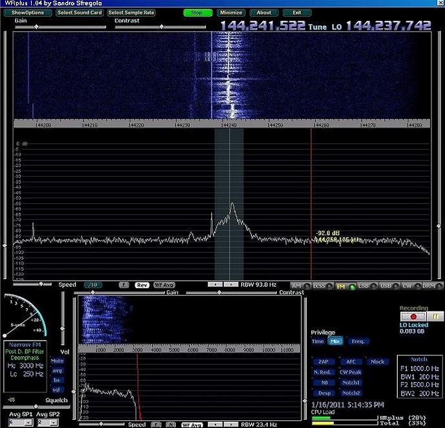Click the left arrow RBW button of main spectrum
Screen dimensions: 445x428
(x=215, y=284)
